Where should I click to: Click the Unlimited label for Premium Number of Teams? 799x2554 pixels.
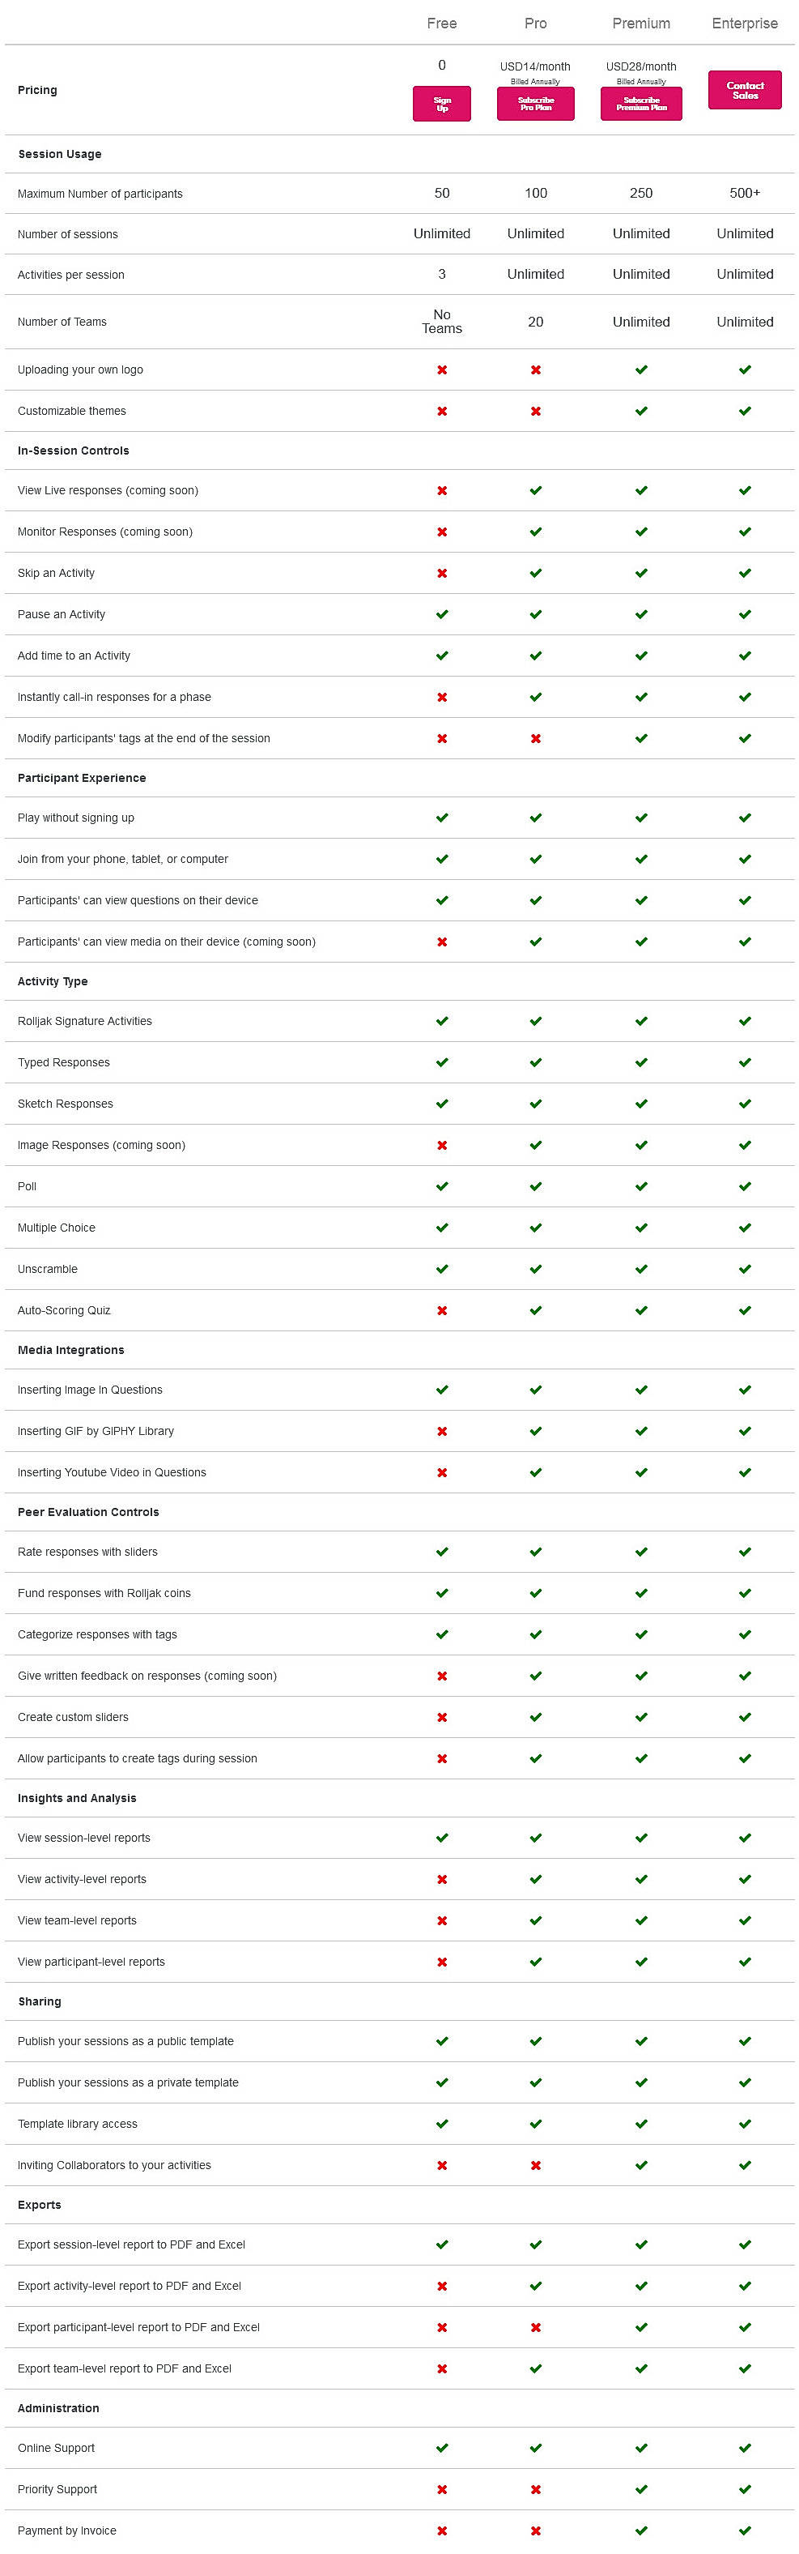640,321
